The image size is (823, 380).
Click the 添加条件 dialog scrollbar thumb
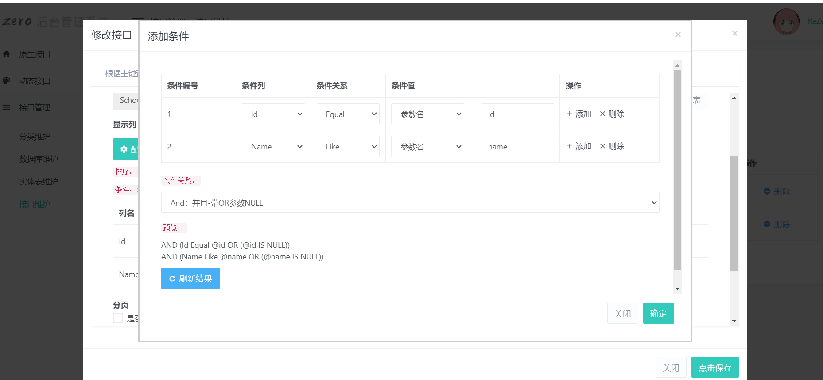tap(677, 170)
